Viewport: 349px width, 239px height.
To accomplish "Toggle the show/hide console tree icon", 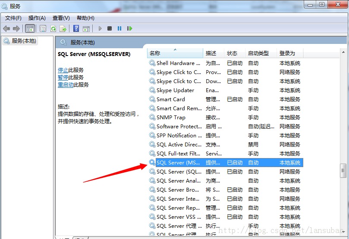I will (30, 28).
